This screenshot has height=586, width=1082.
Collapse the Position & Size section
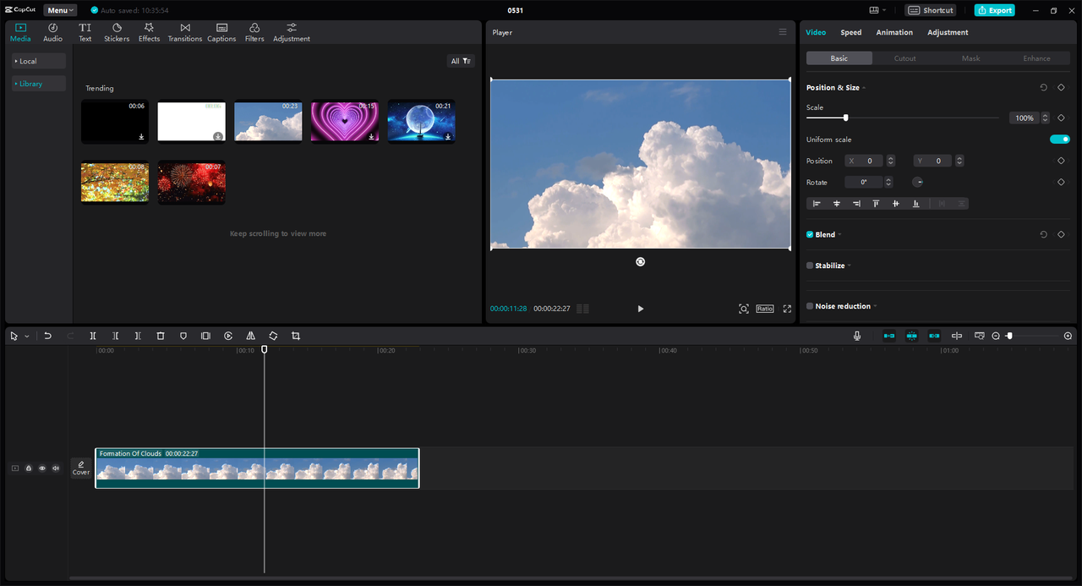coord(864,88)
